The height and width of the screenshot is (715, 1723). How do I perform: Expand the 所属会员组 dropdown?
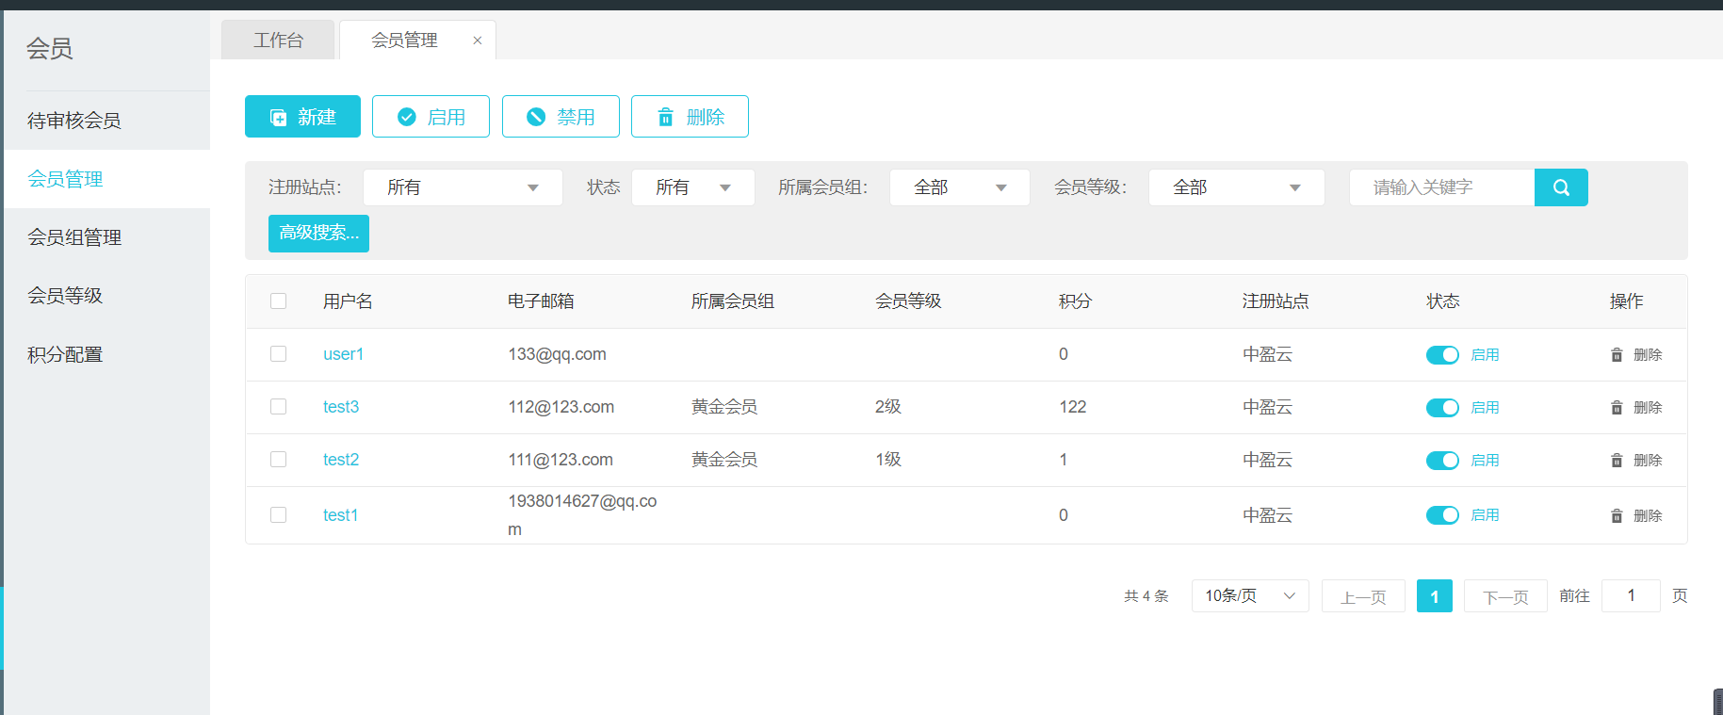point(959,187)
